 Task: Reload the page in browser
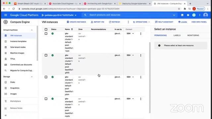click(x=14, y=9)
